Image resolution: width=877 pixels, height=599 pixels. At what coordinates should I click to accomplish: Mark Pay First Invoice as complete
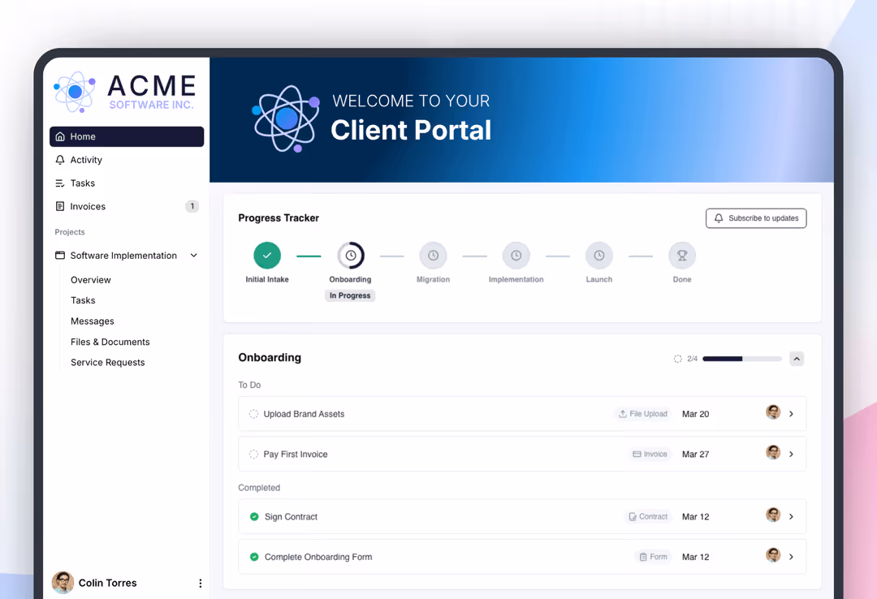(253, 455)
